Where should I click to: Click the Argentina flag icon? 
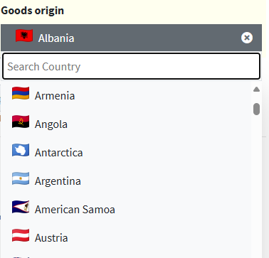[x=21, y=178]
